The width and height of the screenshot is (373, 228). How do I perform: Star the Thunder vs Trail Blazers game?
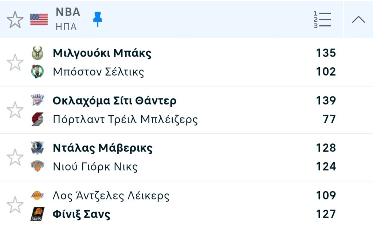coord(15,110)
